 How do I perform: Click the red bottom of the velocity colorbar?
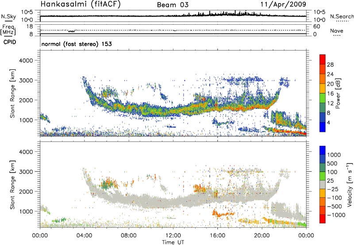323,219
